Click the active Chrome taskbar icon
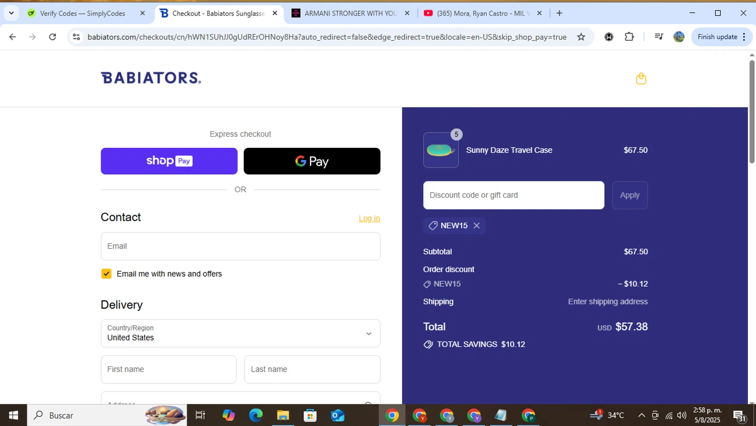 pyautogui.click(x=392, y=415)
